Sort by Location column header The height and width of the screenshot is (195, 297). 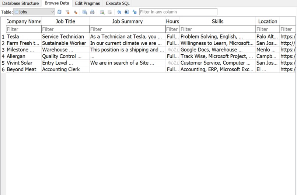coord(268,21)
